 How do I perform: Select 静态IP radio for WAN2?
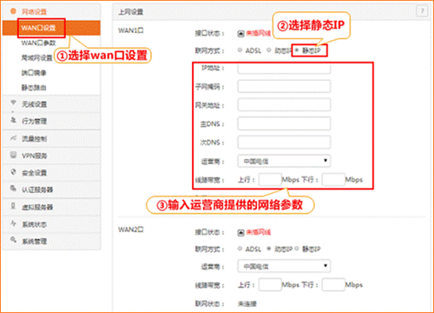coord(297,249)
